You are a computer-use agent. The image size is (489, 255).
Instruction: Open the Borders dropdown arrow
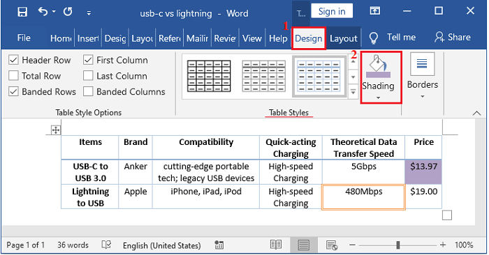[x=422, y=96]
